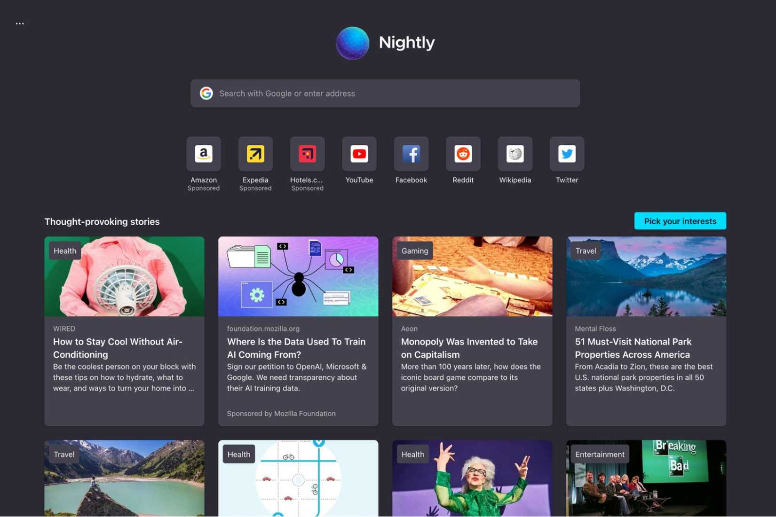The height and width of the screenshot is (517, 776).
Task: Open the Amazon sponsored shortcut
Action: [x=203, y=154]
